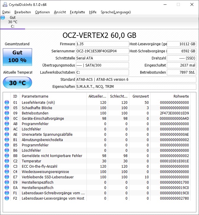Click Grenzwert value 10 in SSD-Lebensdauer row

tap(146, 177)
